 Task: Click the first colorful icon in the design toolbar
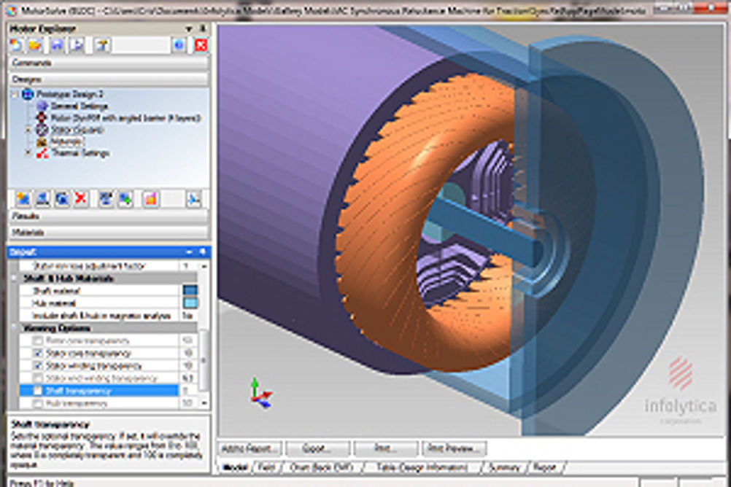click(23, 199)
